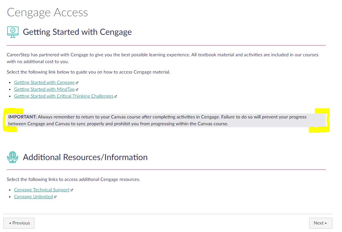The height and width of the screenshot is (232, 342).
Task: Click the Getting Started with Cengage heading
Action: tap(77, 32)
